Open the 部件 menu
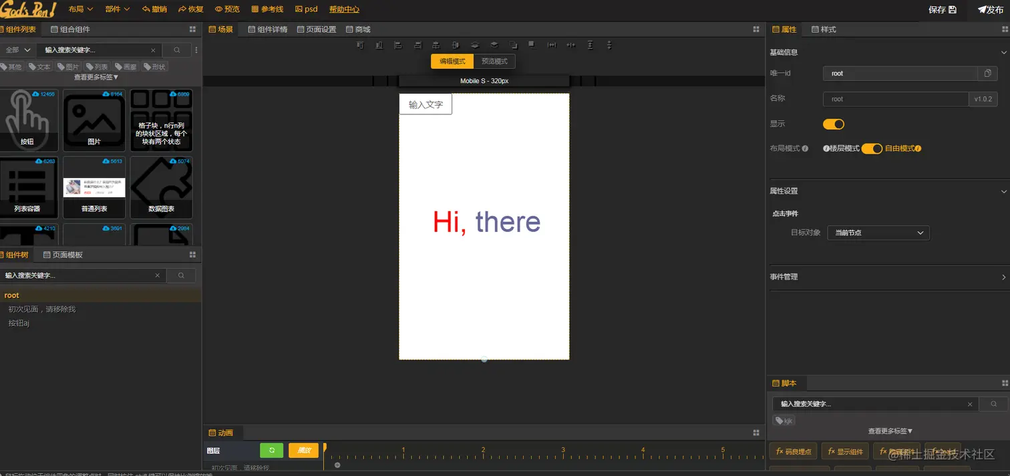Screen dimensions: 1010x476 coord(118,9)
